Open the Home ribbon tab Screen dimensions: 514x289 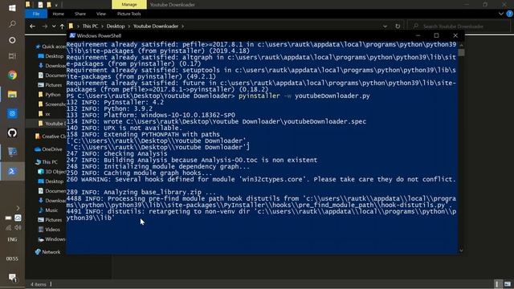click(x=58, y=14)
